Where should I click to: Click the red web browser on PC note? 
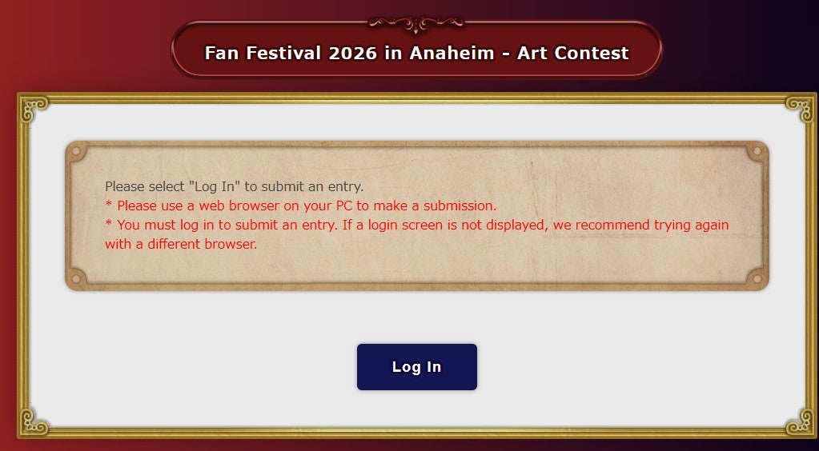point(301,206)
